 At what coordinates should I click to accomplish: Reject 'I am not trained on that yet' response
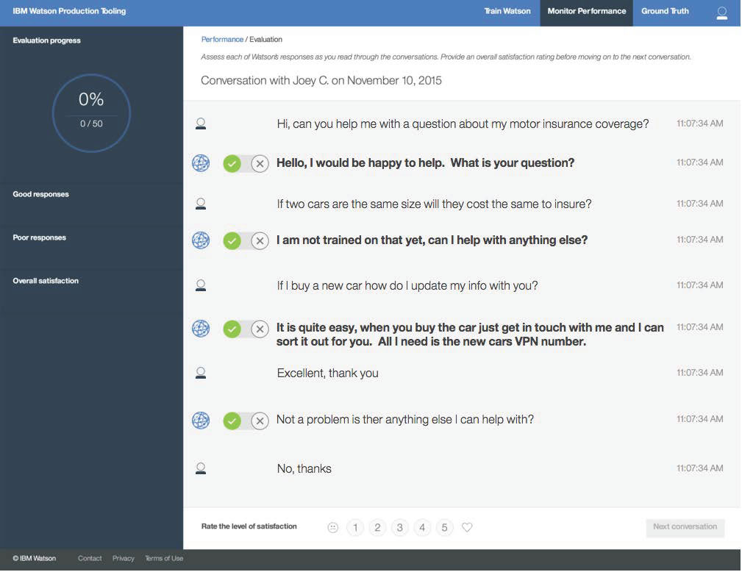[x=260, y=241]
